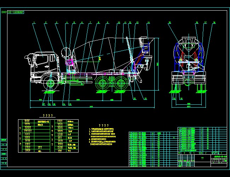Select callout label 14 above rear hopper
The width and height of the screenshot is (230, 177).
149,23
